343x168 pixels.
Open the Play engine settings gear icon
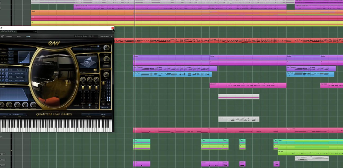click(2, 36)
